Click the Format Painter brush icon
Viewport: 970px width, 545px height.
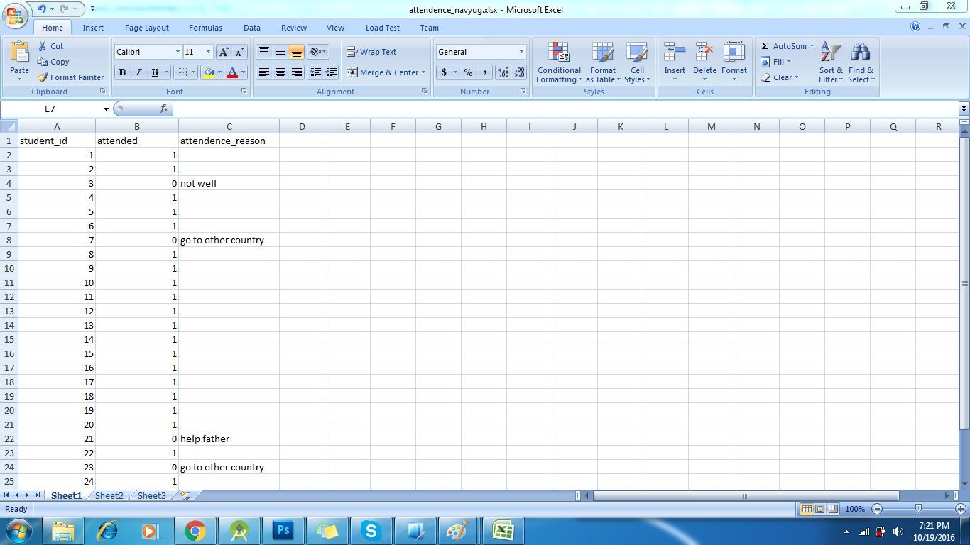point(43,77)
